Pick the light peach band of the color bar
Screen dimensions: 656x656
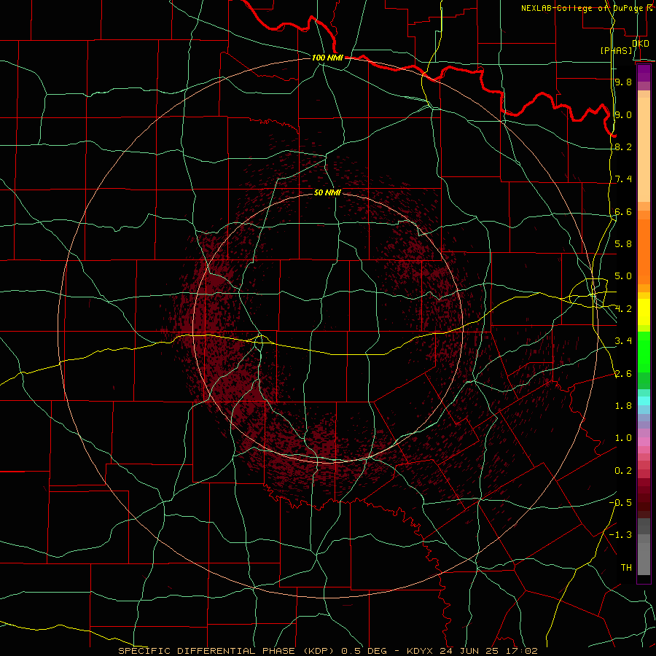pos(644,149)
